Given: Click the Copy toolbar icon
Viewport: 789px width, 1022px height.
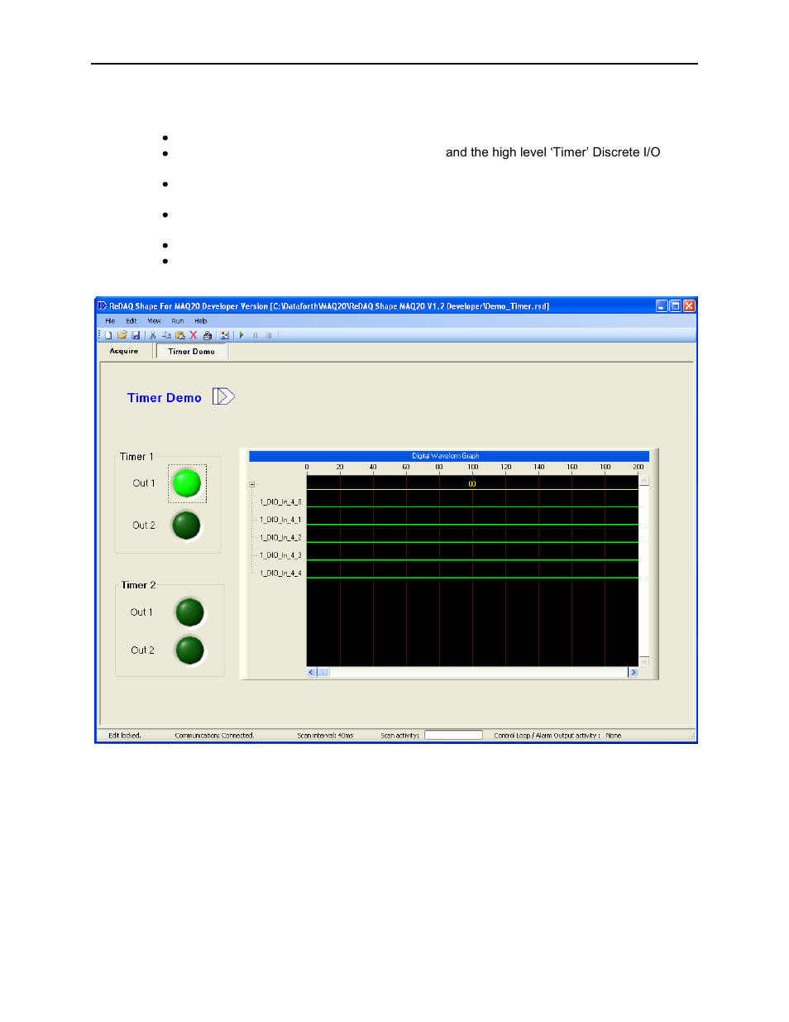Looking at the screenshot, I should (166, 335).
